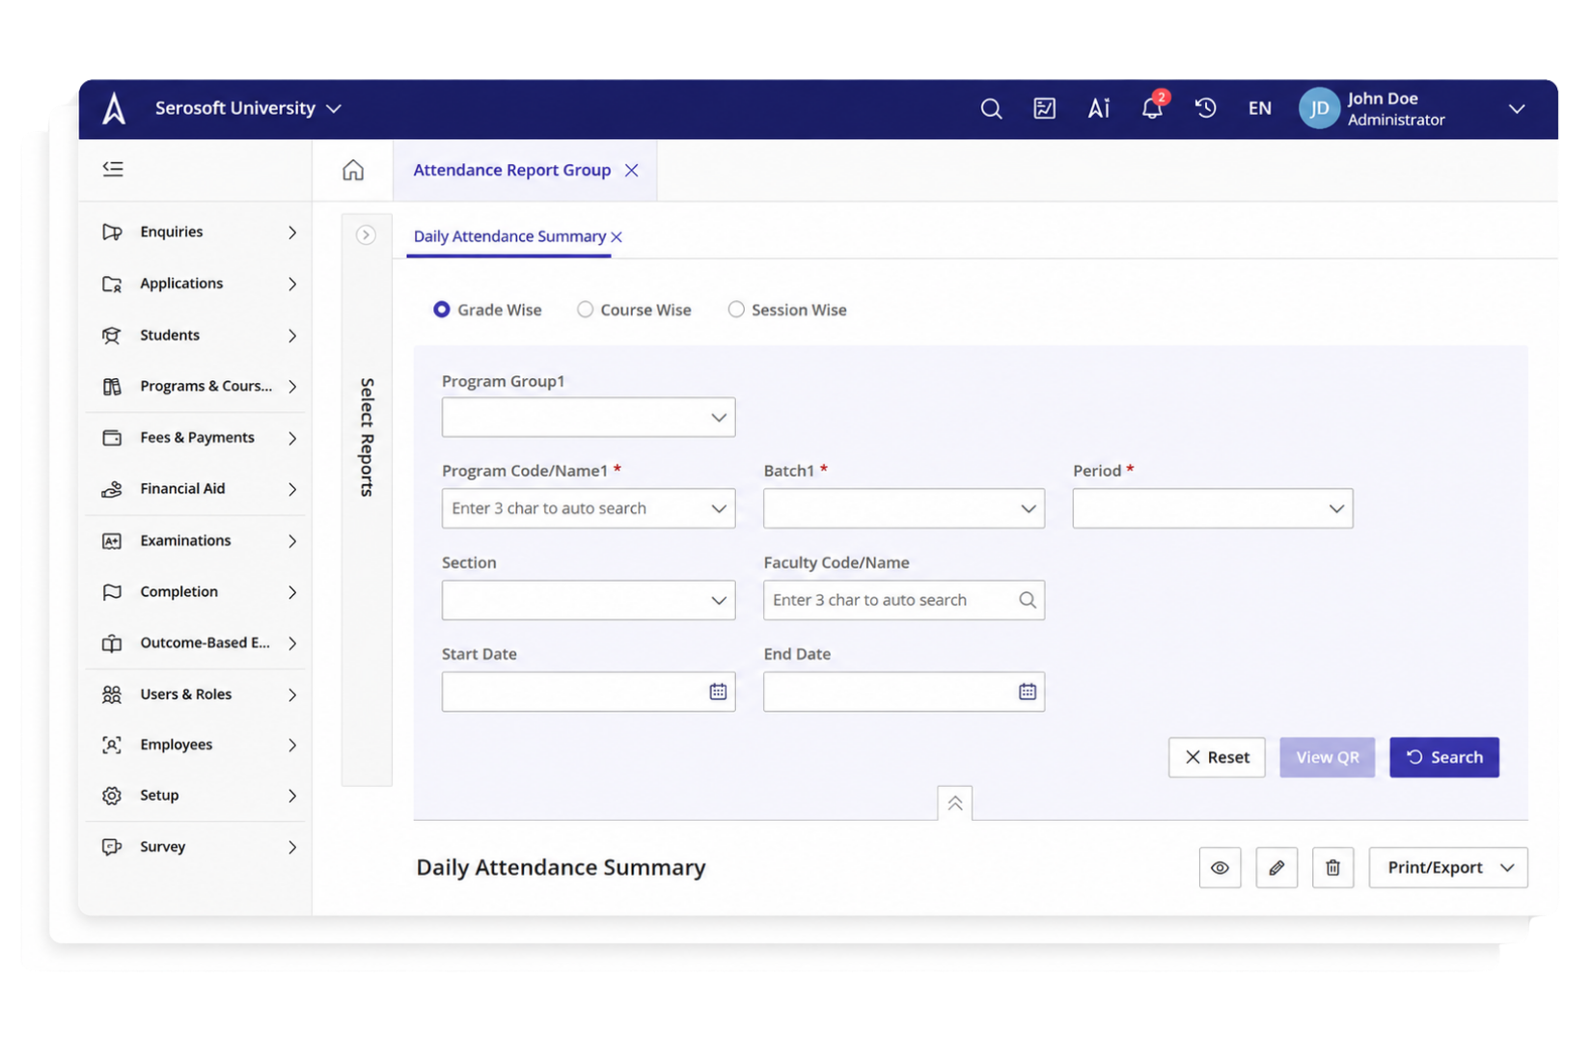The image size is (1592, 1061).
Task: Close the Daily Attendance Summary tab
Action: pyautogui.click(x=617, y=237)
